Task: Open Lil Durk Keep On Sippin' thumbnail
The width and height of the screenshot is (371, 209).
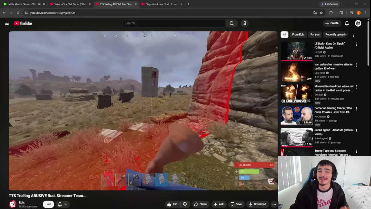Action: 297,51
